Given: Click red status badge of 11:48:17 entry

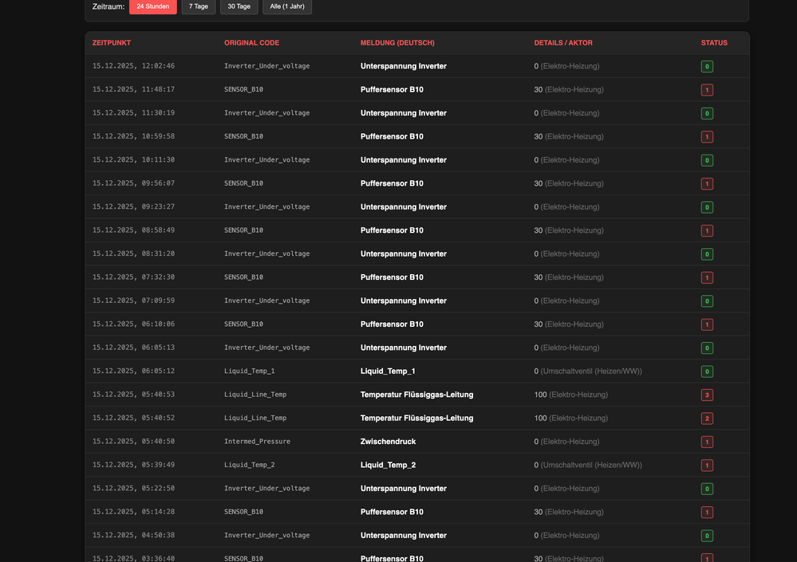Looking at the screenshot, I should pyautogui.click(x=707, y=90).
